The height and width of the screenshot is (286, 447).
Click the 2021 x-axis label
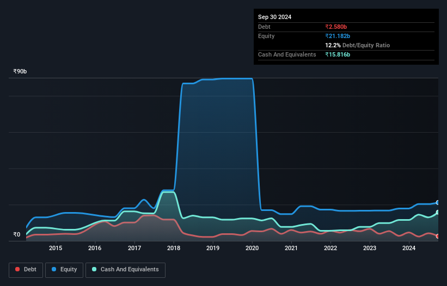coord(291,248)
